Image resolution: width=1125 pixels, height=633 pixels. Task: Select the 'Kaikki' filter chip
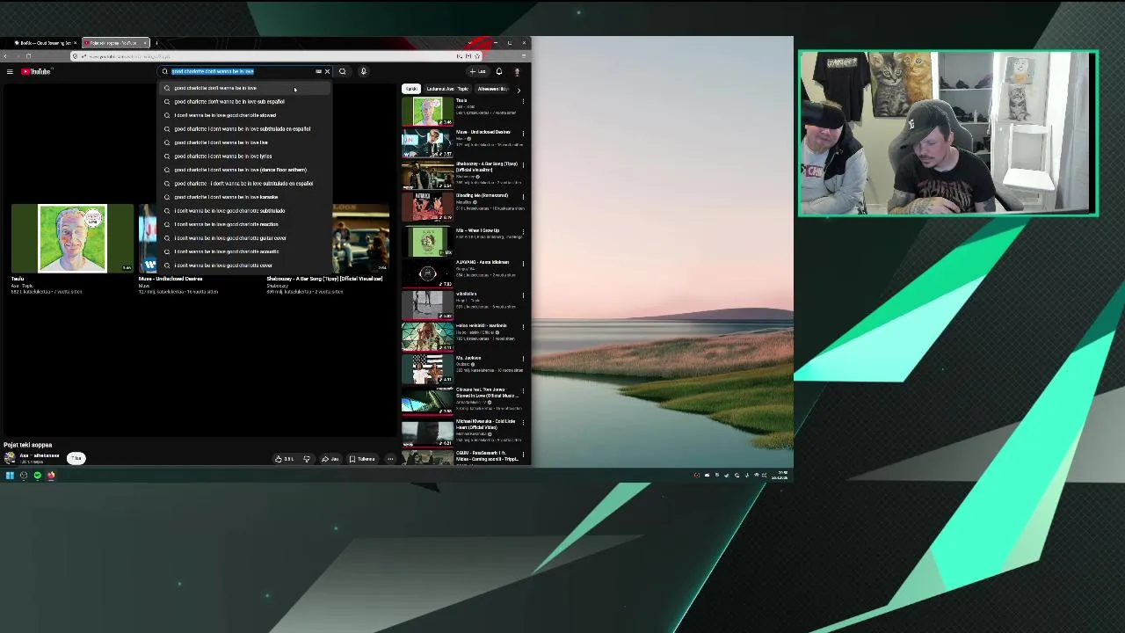(x=410, y=89)
